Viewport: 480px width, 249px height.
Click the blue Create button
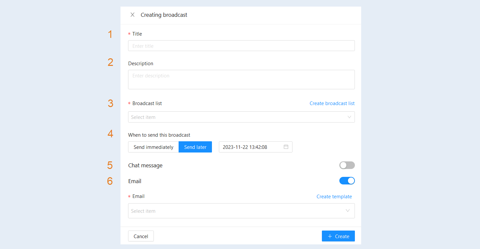338,236
